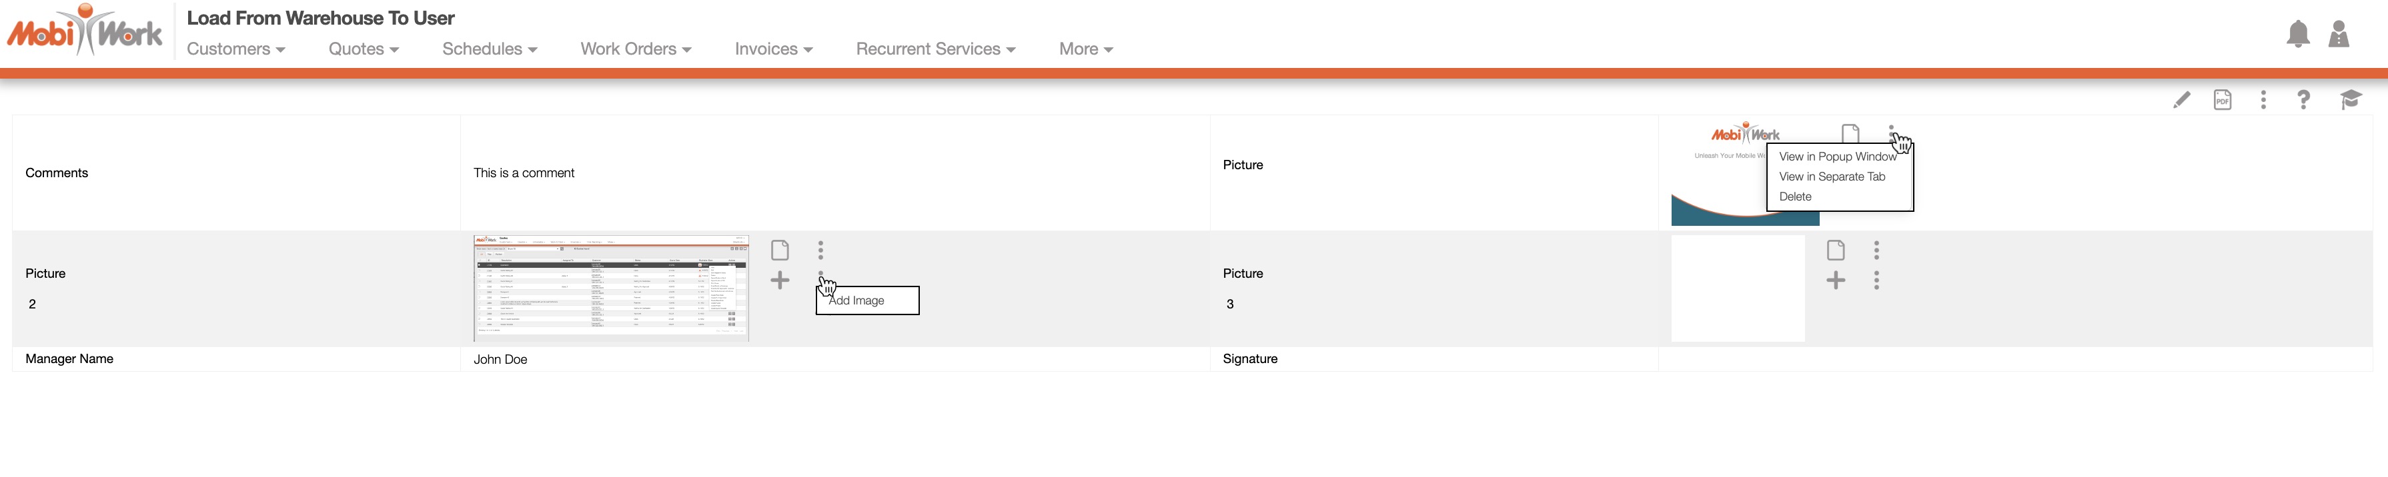Expand the Quotes dropdown
The height and width of the screenshot is (477, 2388).
point(364,49)
